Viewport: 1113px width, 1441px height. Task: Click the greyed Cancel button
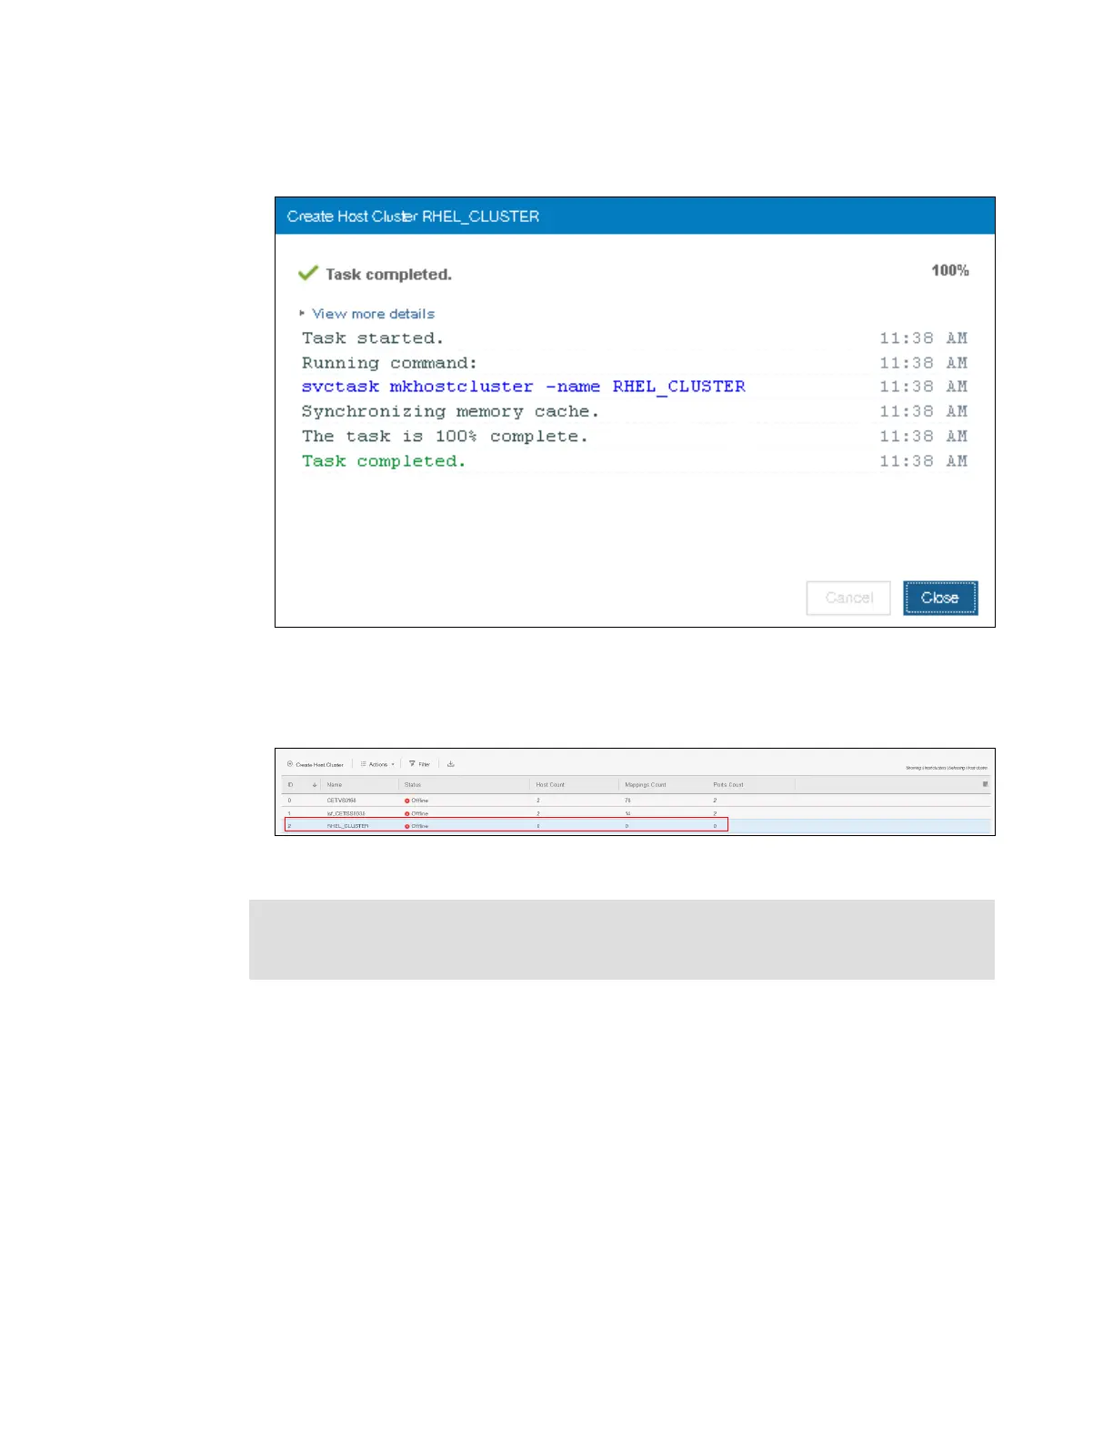pos(848,598)
